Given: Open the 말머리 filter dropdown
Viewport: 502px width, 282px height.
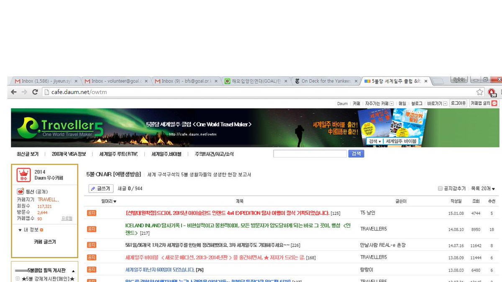Looking at the screenshot, I should [109, 201].
